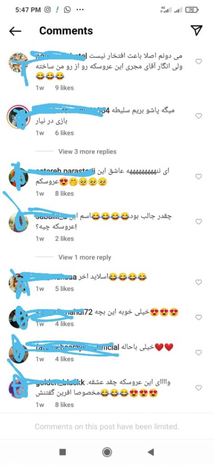Tap the Android home circle button
This screenshot has height=465, width=214.
[107, 452]
